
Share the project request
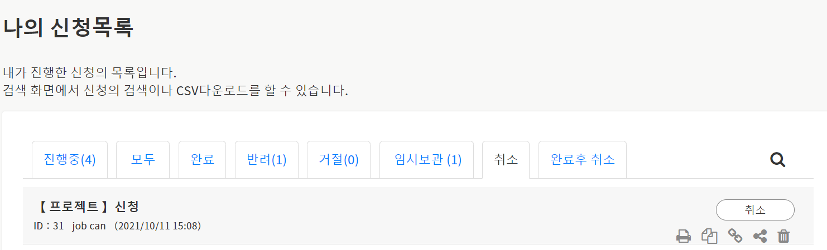coord(760,236)
